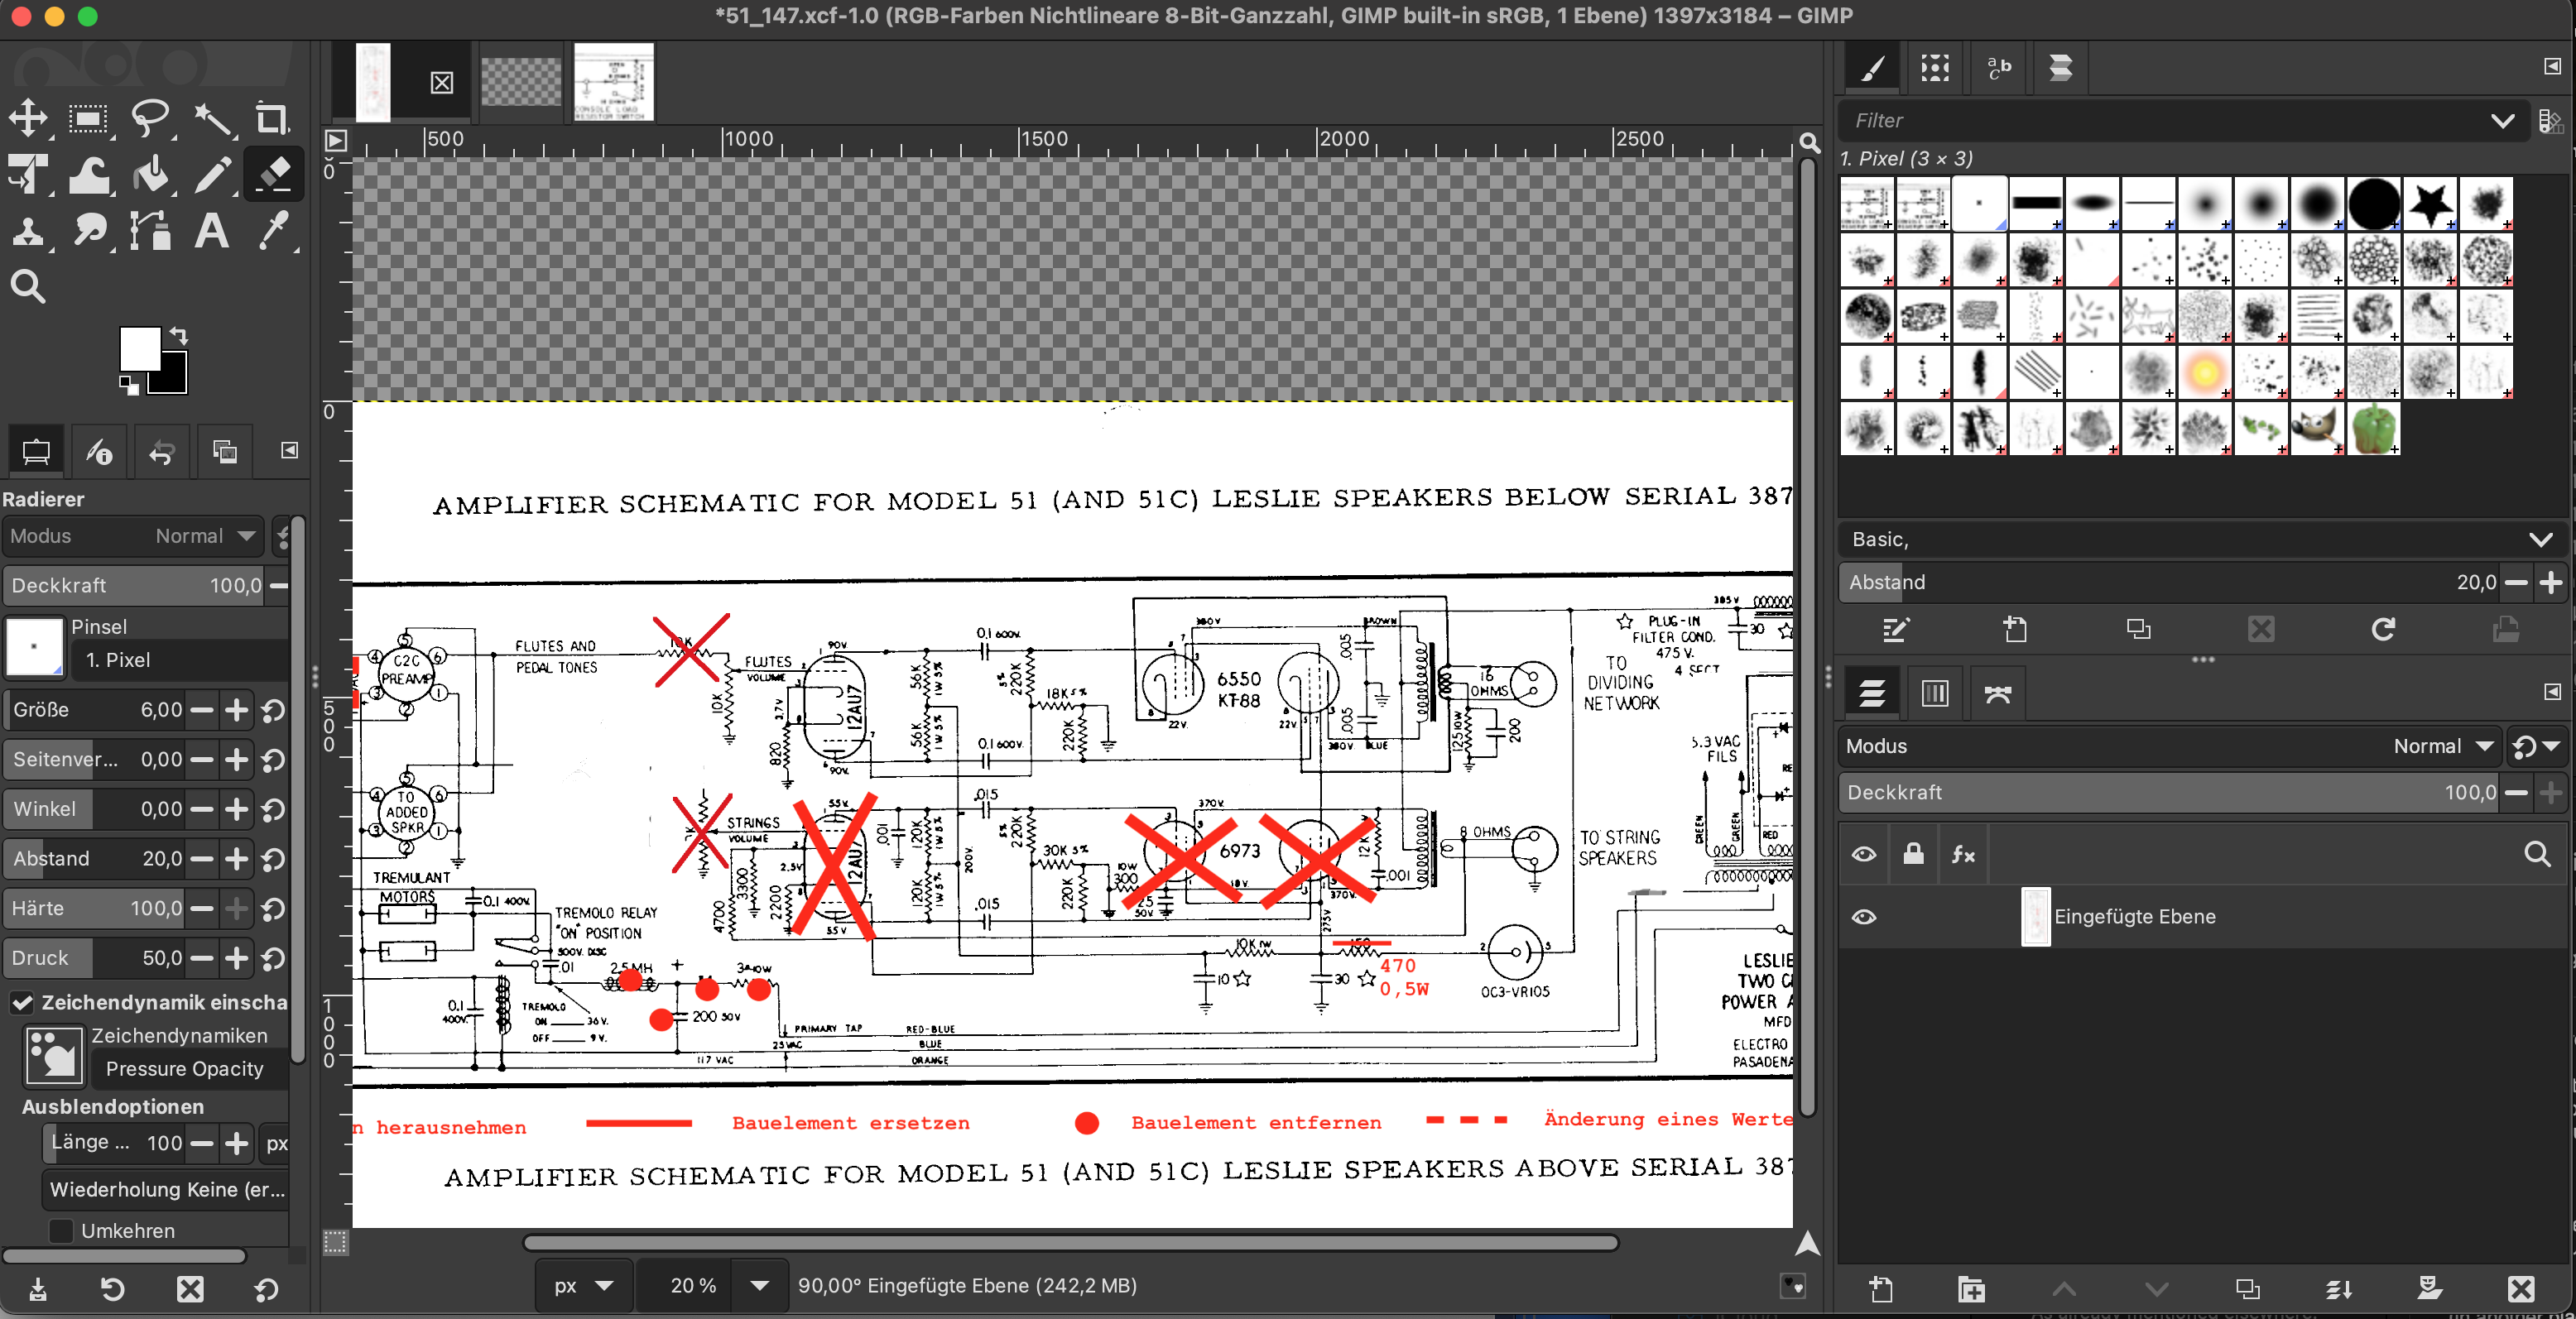Open the Wiederholung Keine dropdown

point(166,1189)
